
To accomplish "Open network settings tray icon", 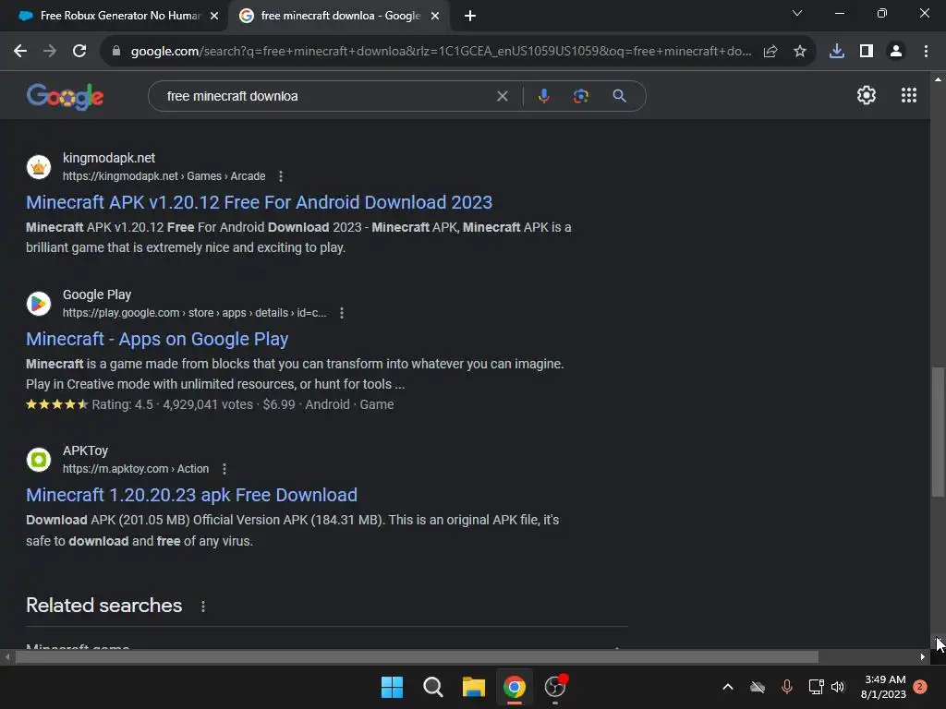I will (816, 687).
